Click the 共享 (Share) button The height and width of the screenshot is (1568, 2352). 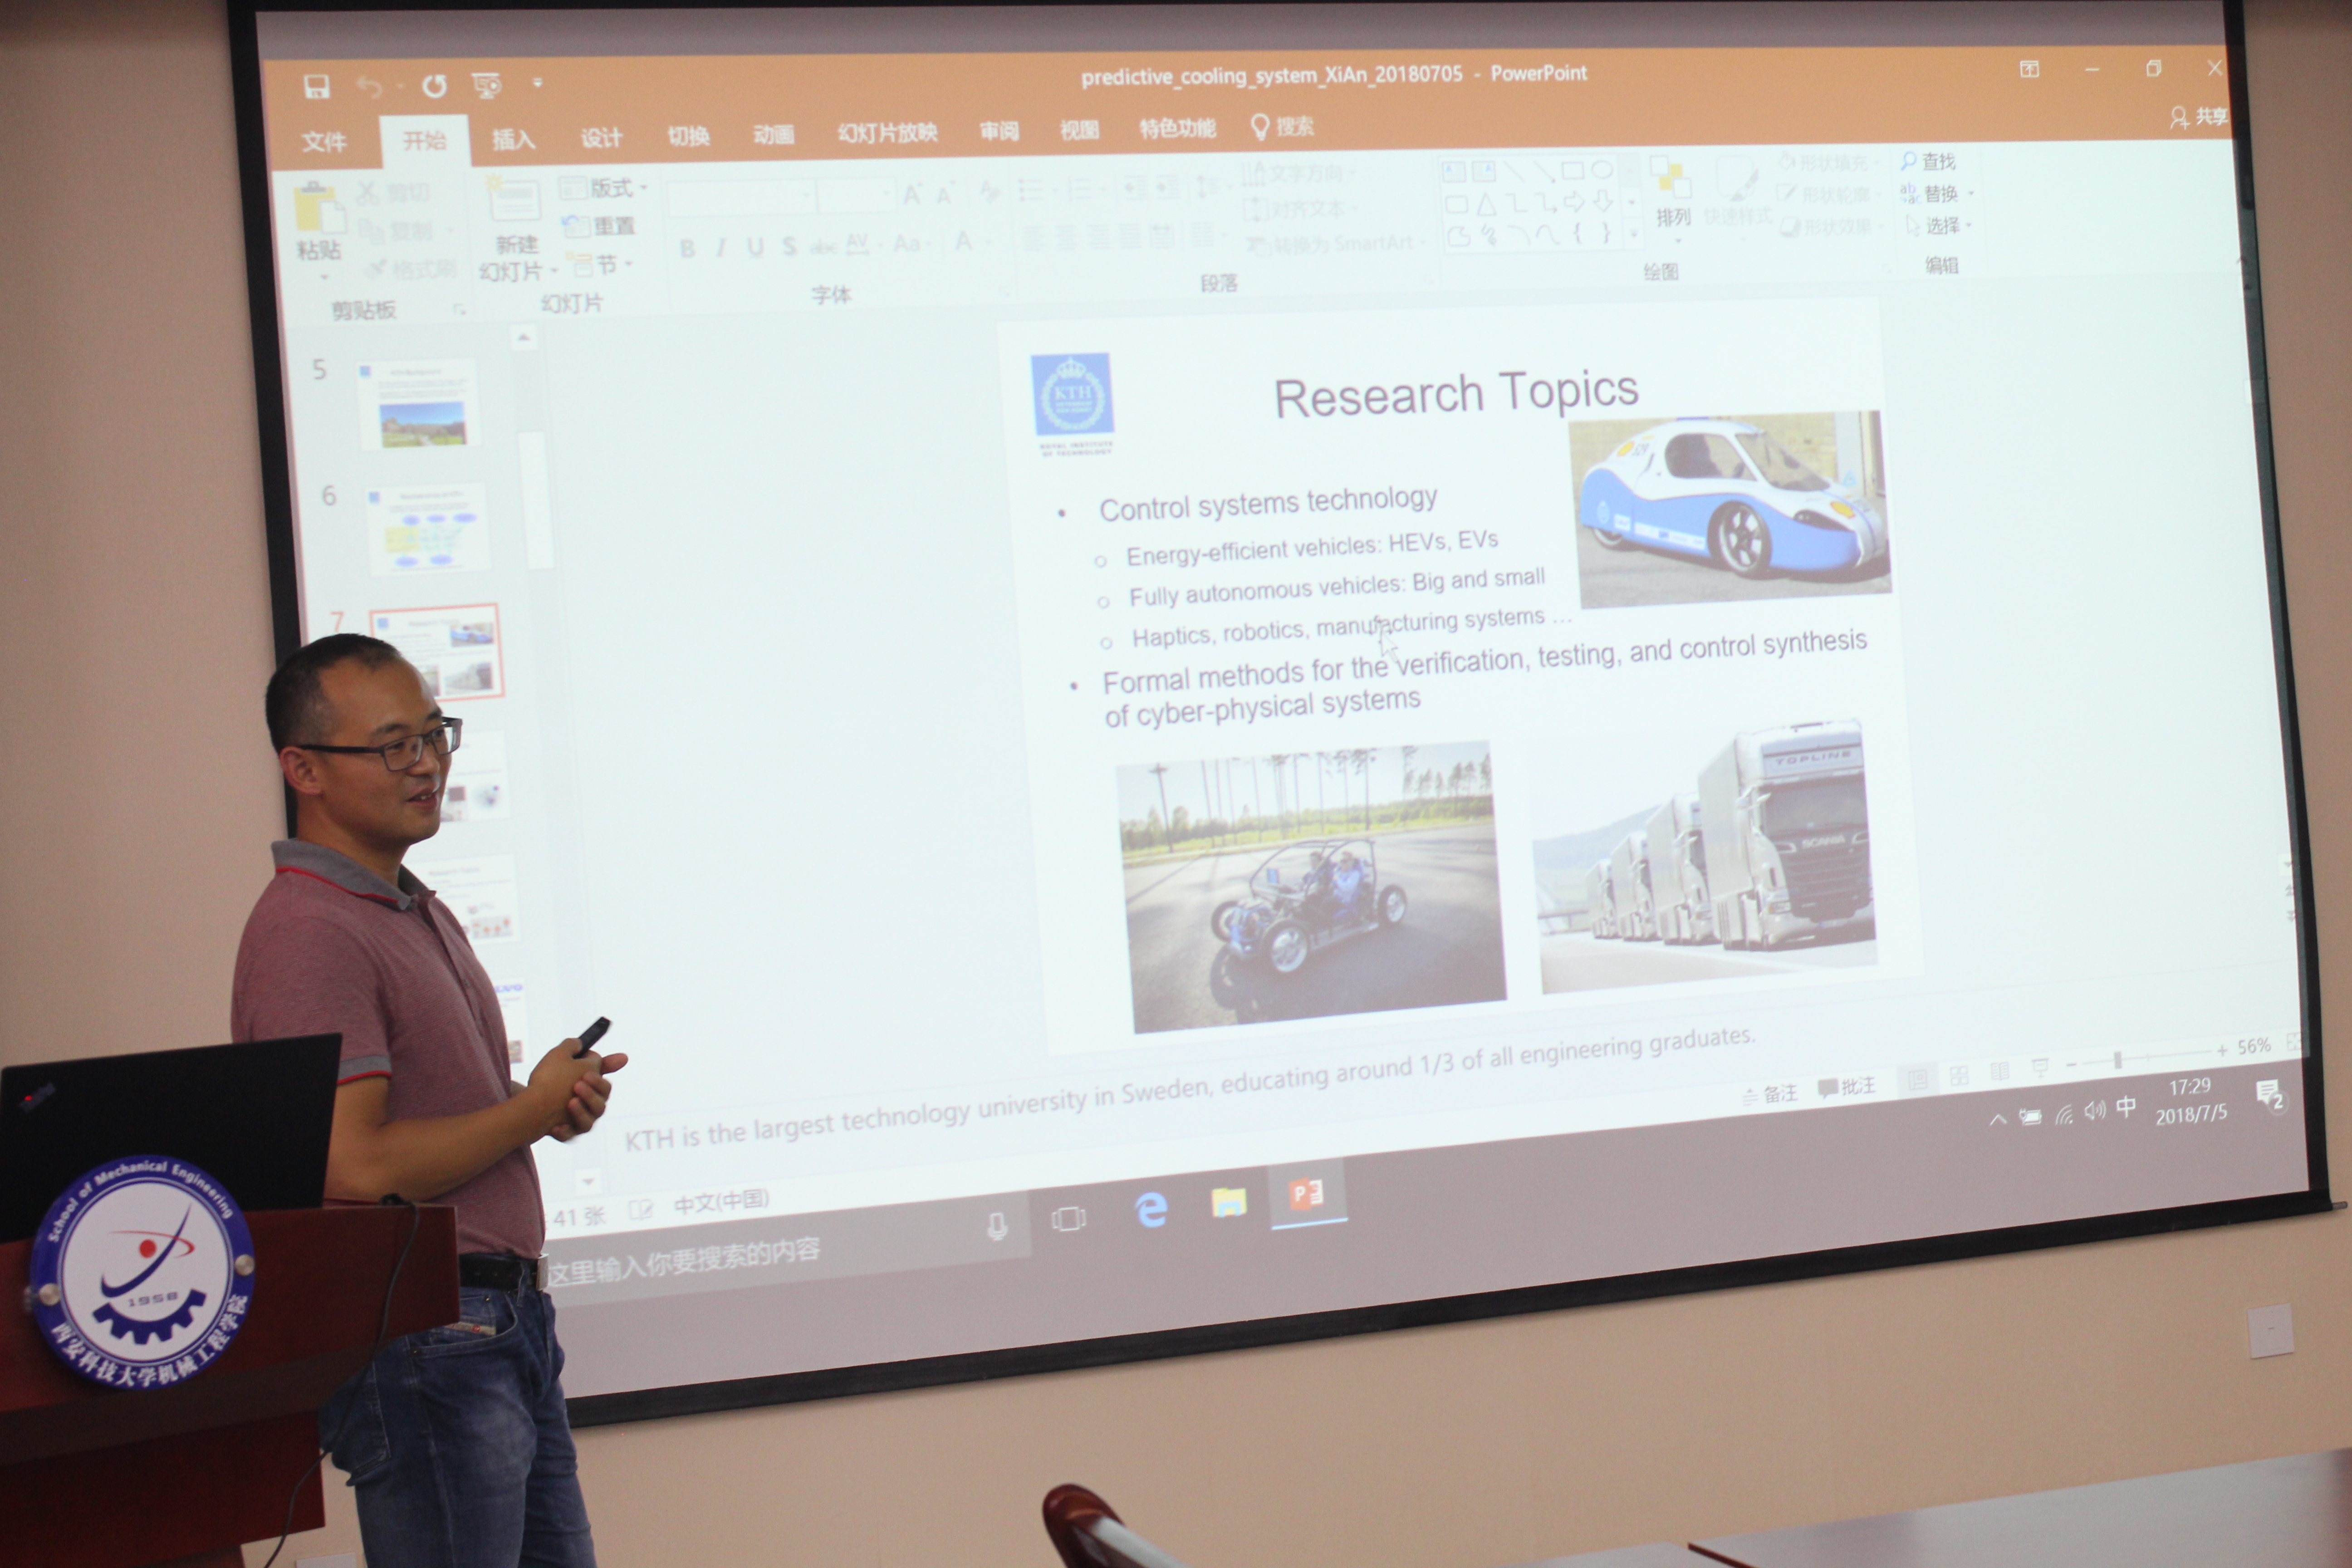click(2199, 117)
